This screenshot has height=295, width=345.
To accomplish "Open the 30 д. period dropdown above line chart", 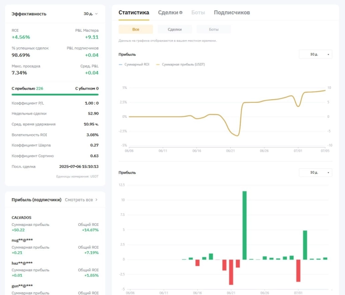I will point(315,54).
